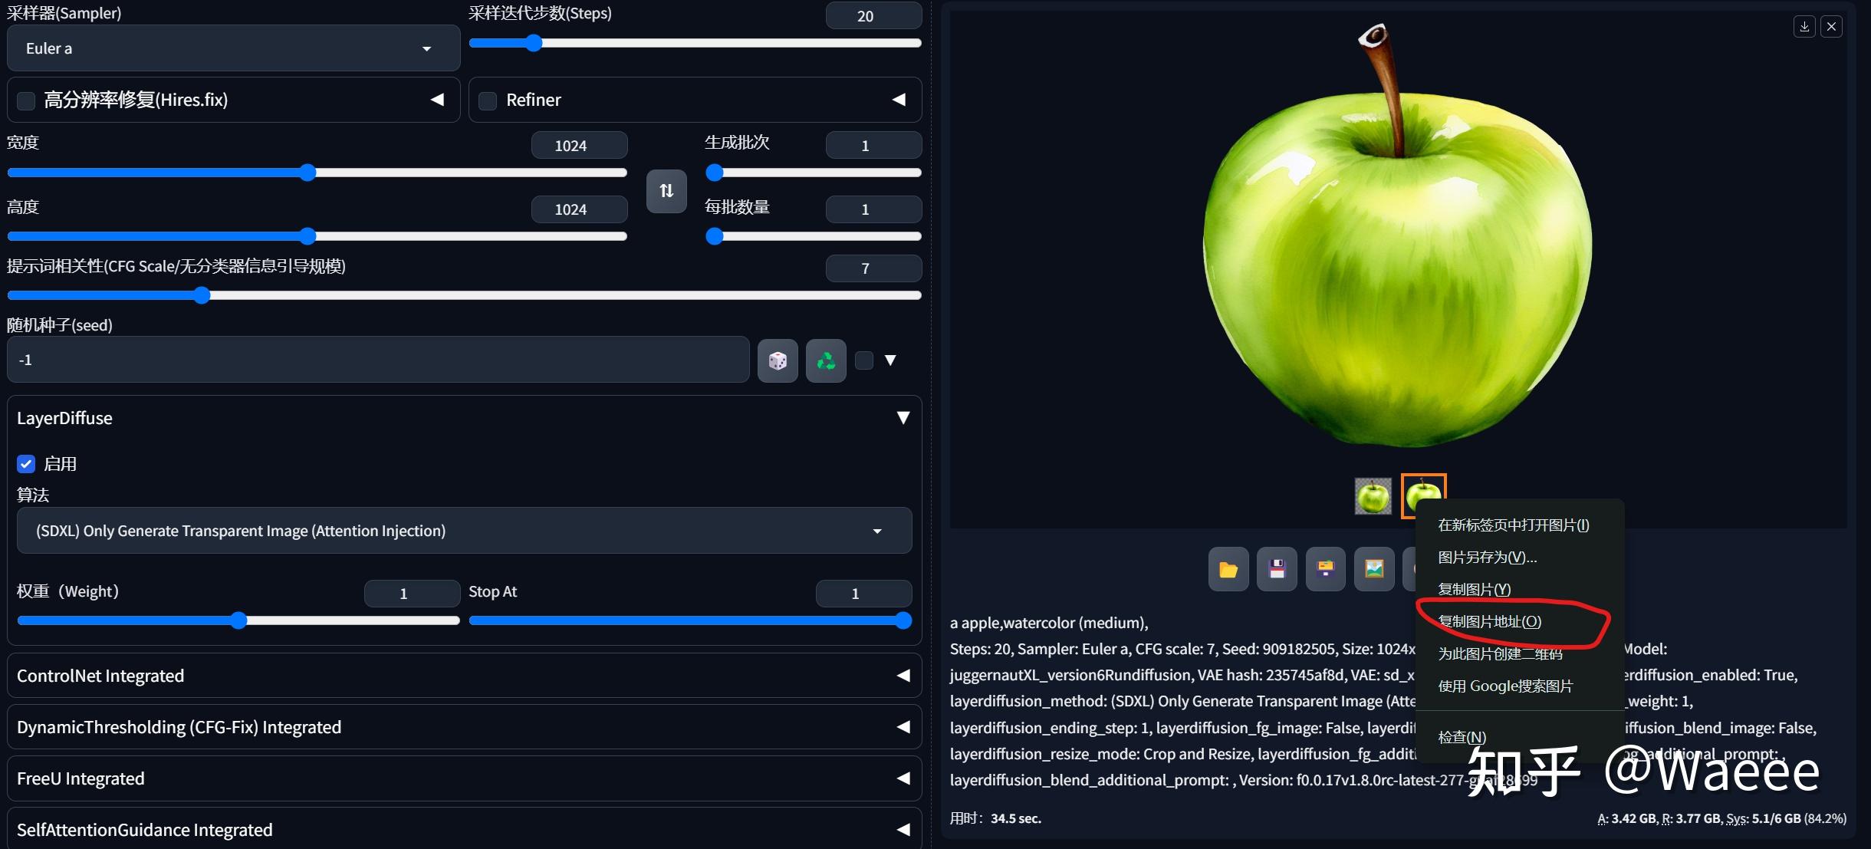Toggle the Refiner checkbox
Screen dimensions: 1871x849
click(x=488, y=100)
